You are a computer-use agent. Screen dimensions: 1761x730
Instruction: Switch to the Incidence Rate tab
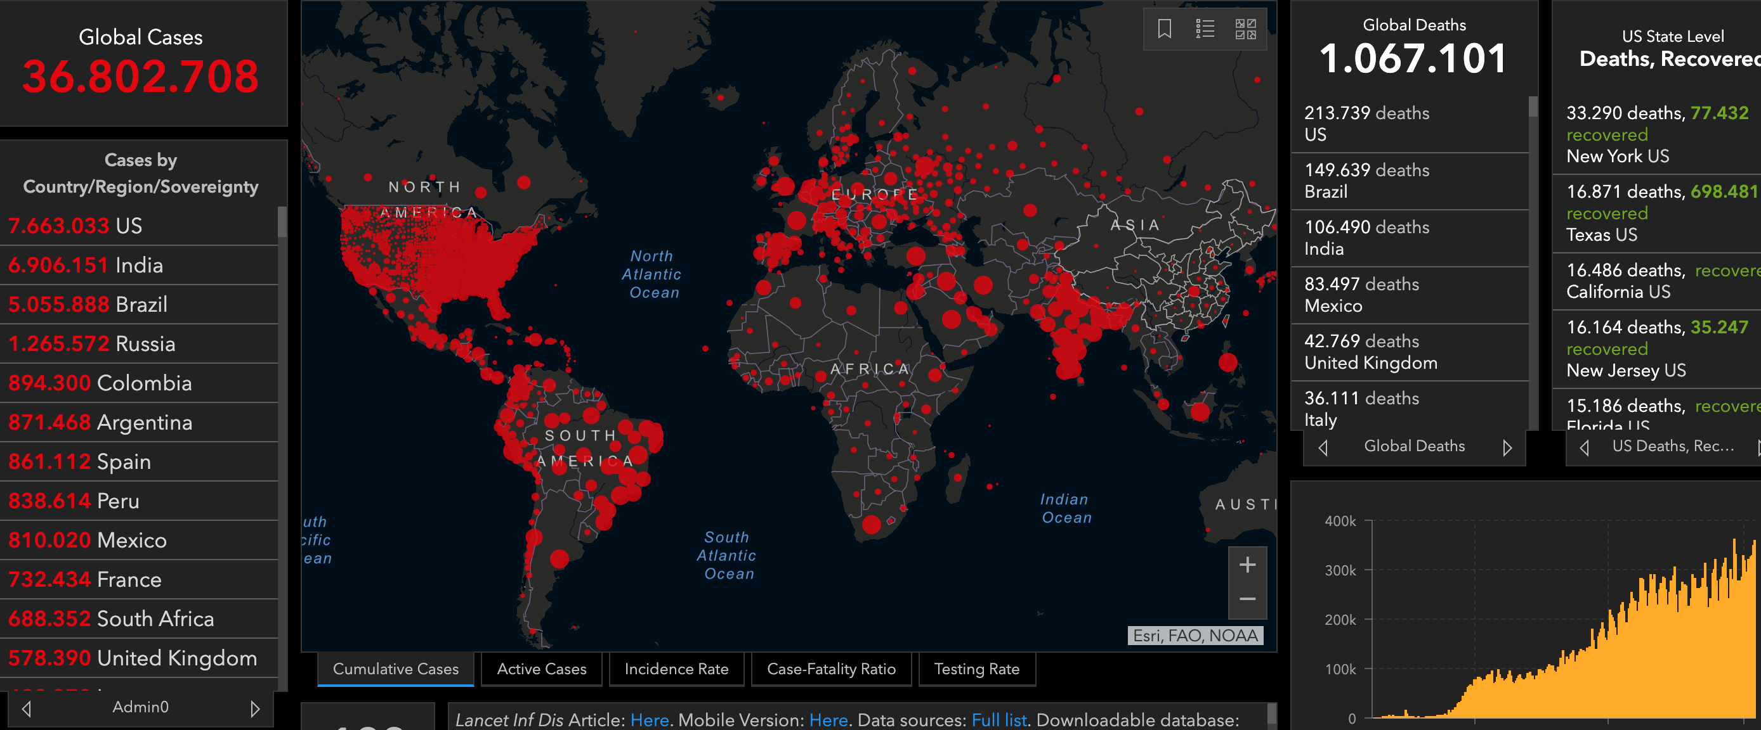[x=676, y=669]
